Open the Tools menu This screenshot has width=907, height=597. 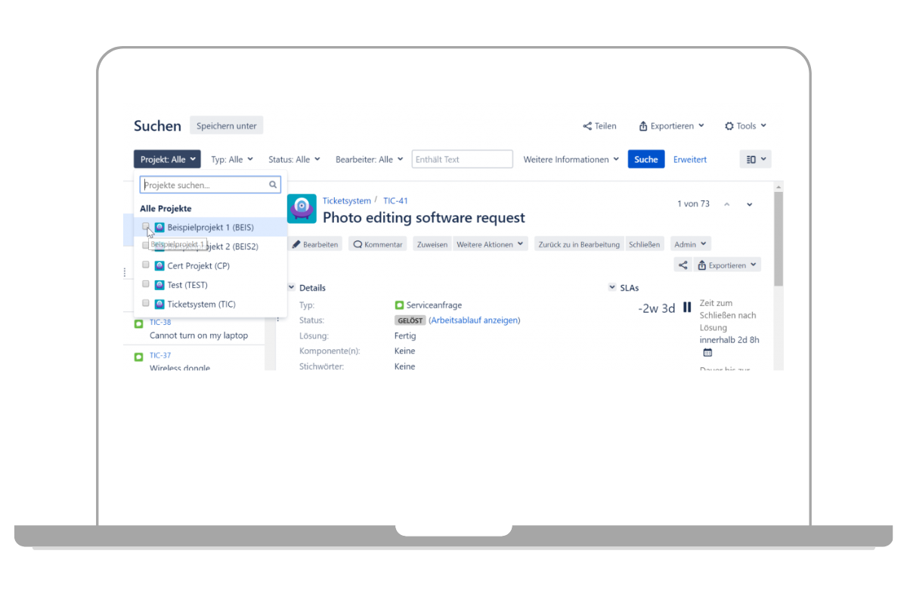(745, 126)
